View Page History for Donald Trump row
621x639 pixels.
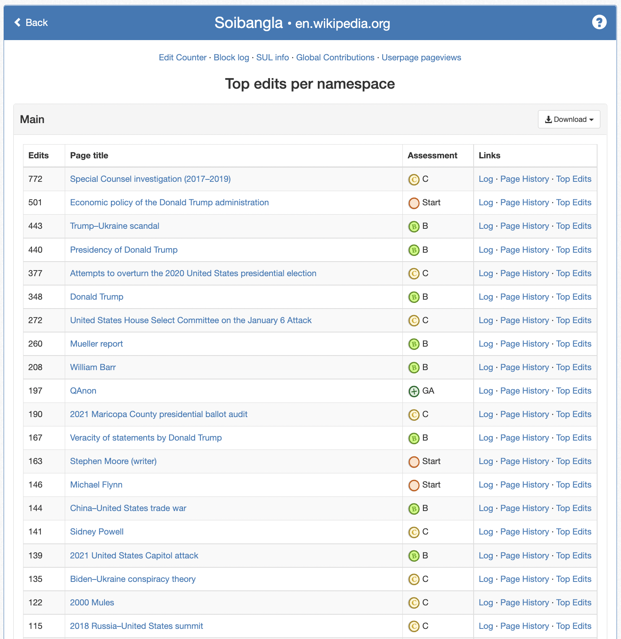(x=524, y=297)
